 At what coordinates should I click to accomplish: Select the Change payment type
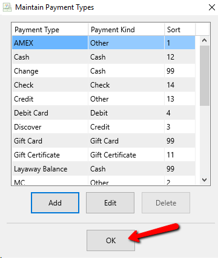tap(50, 71)
